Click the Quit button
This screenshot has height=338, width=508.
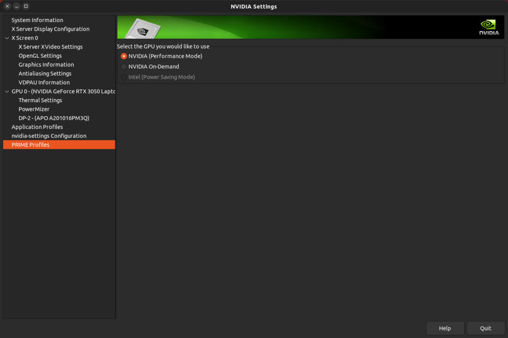486,328
